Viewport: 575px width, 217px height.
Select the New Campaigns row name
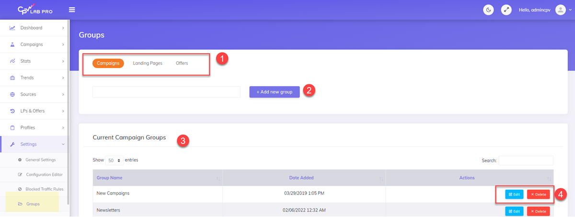[113, 193]
